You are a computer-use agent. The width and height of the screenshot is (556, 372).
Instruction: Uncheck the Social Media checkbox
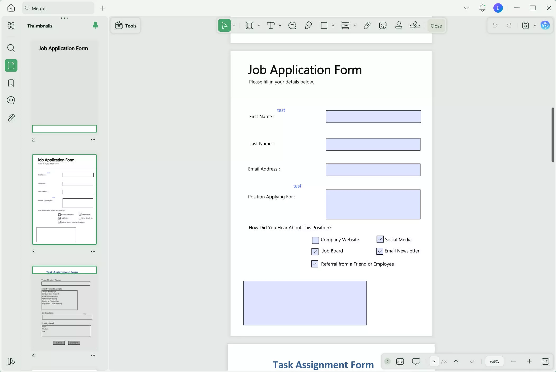pos(380,239)
